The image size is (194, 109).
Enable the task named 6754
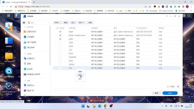coord(60,54)
